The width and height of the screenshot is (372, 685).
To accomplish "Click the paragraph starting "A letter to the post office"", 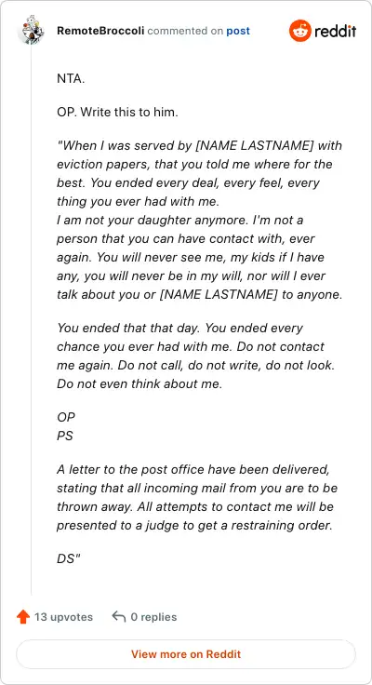I will pos(197,497).
